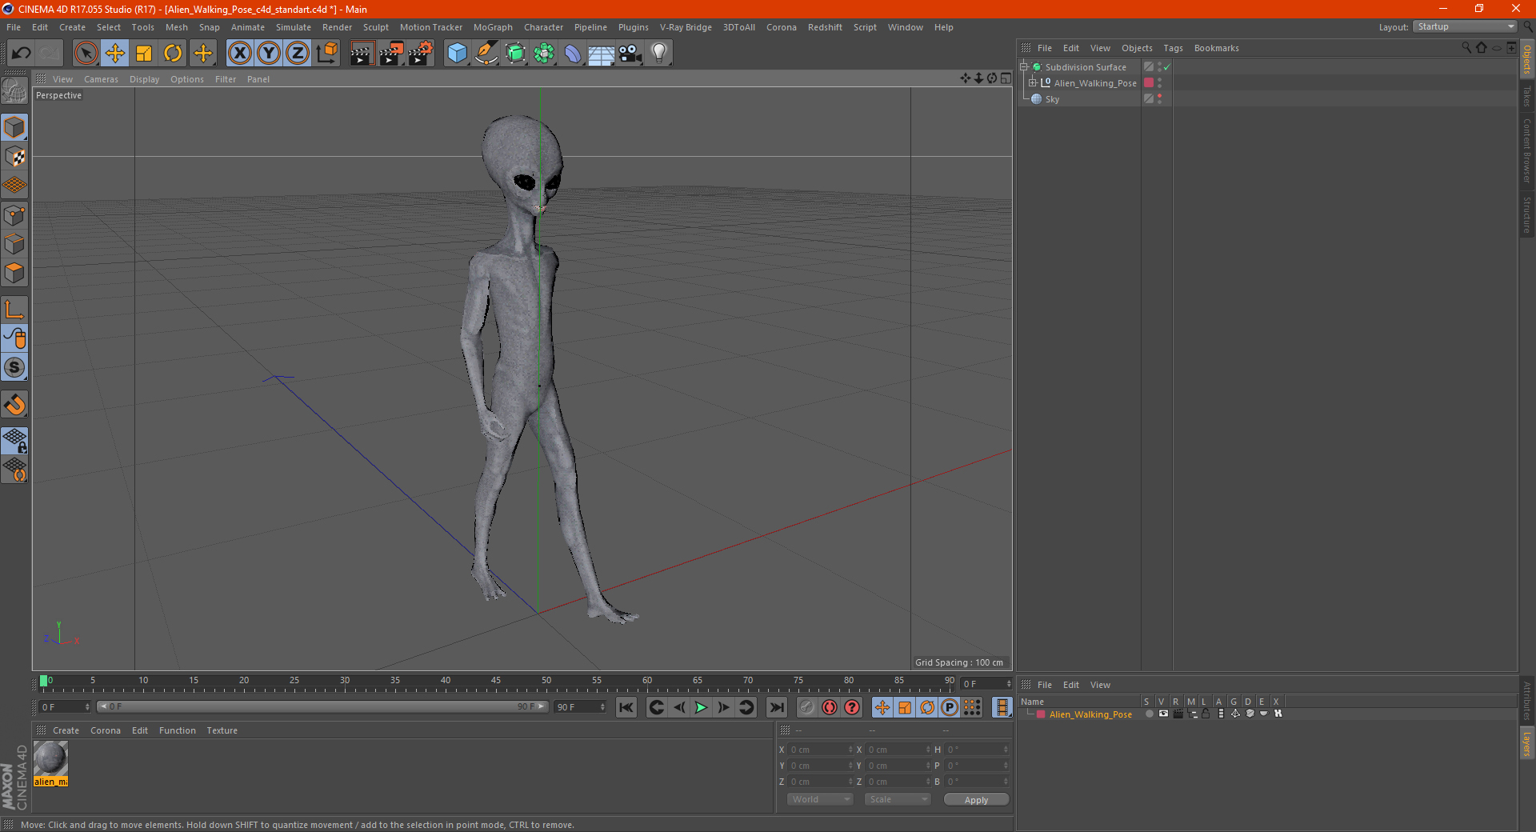Click position X field stepper arrows

pyautogui.click(x=850, y=750)
